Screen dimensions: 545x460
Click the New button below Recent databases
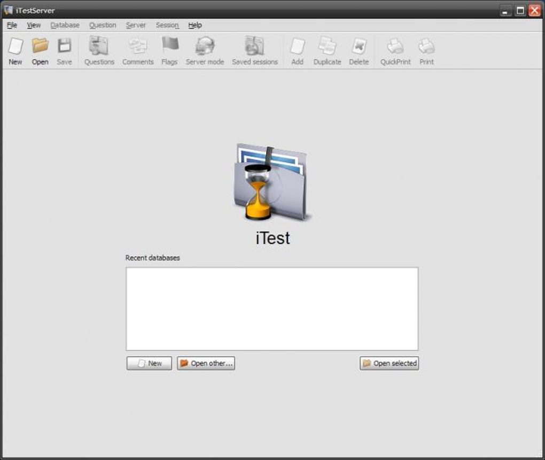coord(149,363)
